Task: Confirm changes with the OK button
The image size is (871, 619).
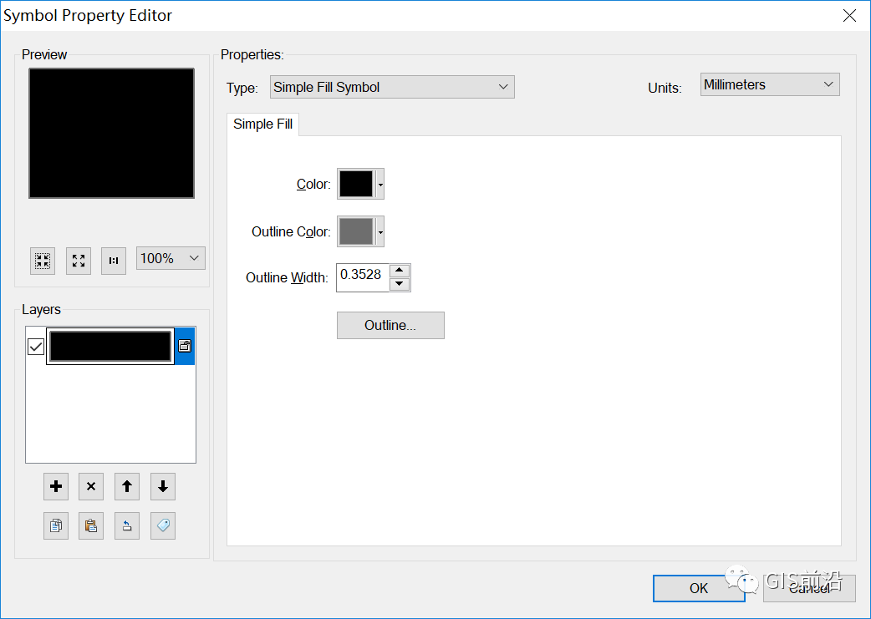Action: pyautogui.click(x=699, y=588)
